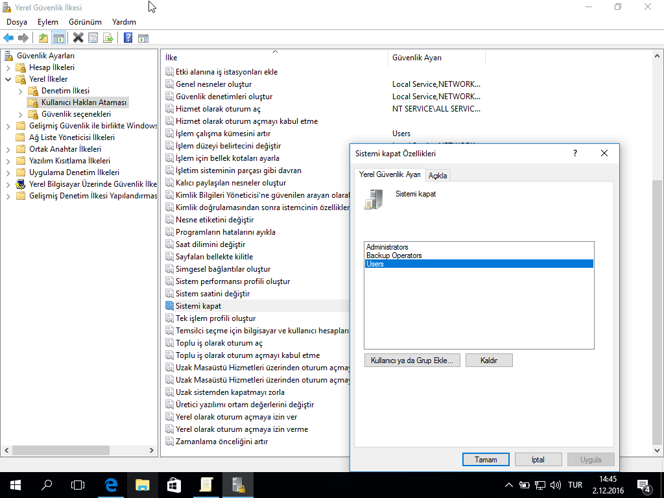Open Microsoft Edge from the taskbar
Image resolution: width=664 pixels, height=498 pixels.
tap(111, 484)
